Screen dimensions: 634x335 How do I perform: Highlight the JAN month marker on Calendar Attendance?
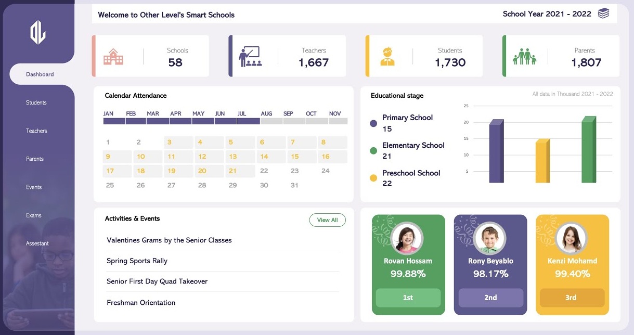[x=114, y=121]
